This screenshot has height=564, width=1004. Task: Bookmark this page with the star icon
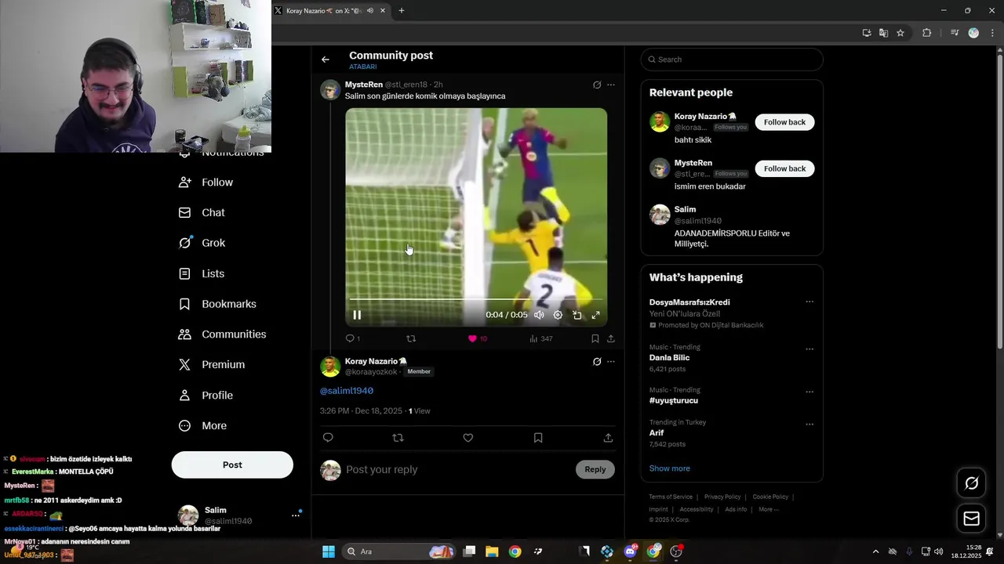click(x=900, y=33)
